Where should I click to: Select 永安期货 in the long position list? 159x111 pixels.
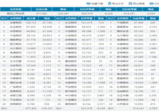tap(71, 35)
